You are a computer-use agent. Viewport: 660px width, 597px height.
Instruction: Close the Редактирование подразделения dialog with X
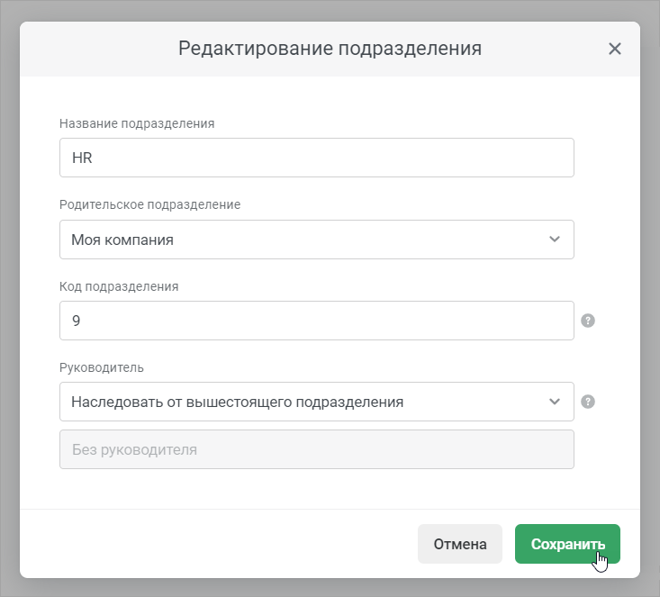click(615, 49)
